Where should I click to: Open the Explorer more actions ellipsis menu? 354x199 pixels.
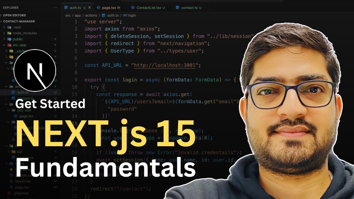[x=55, y=8]
